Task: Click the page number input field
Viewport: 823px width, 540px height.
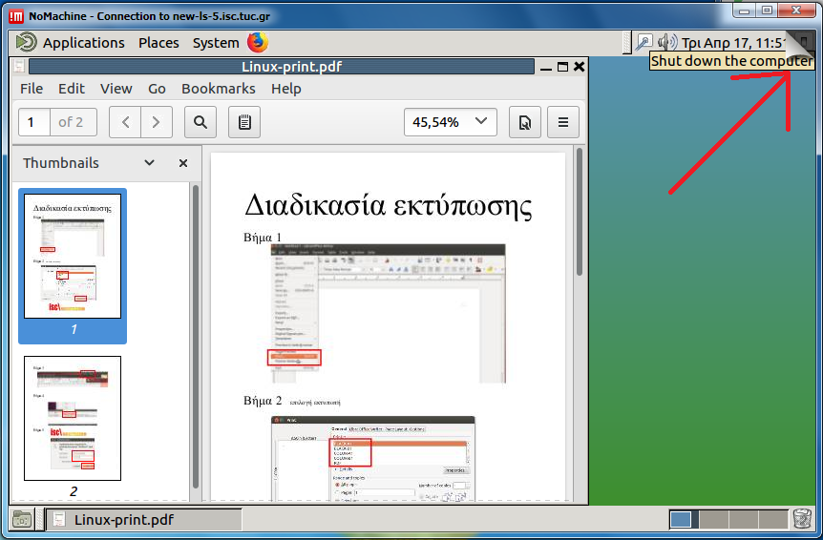Action: click(34, 122)
